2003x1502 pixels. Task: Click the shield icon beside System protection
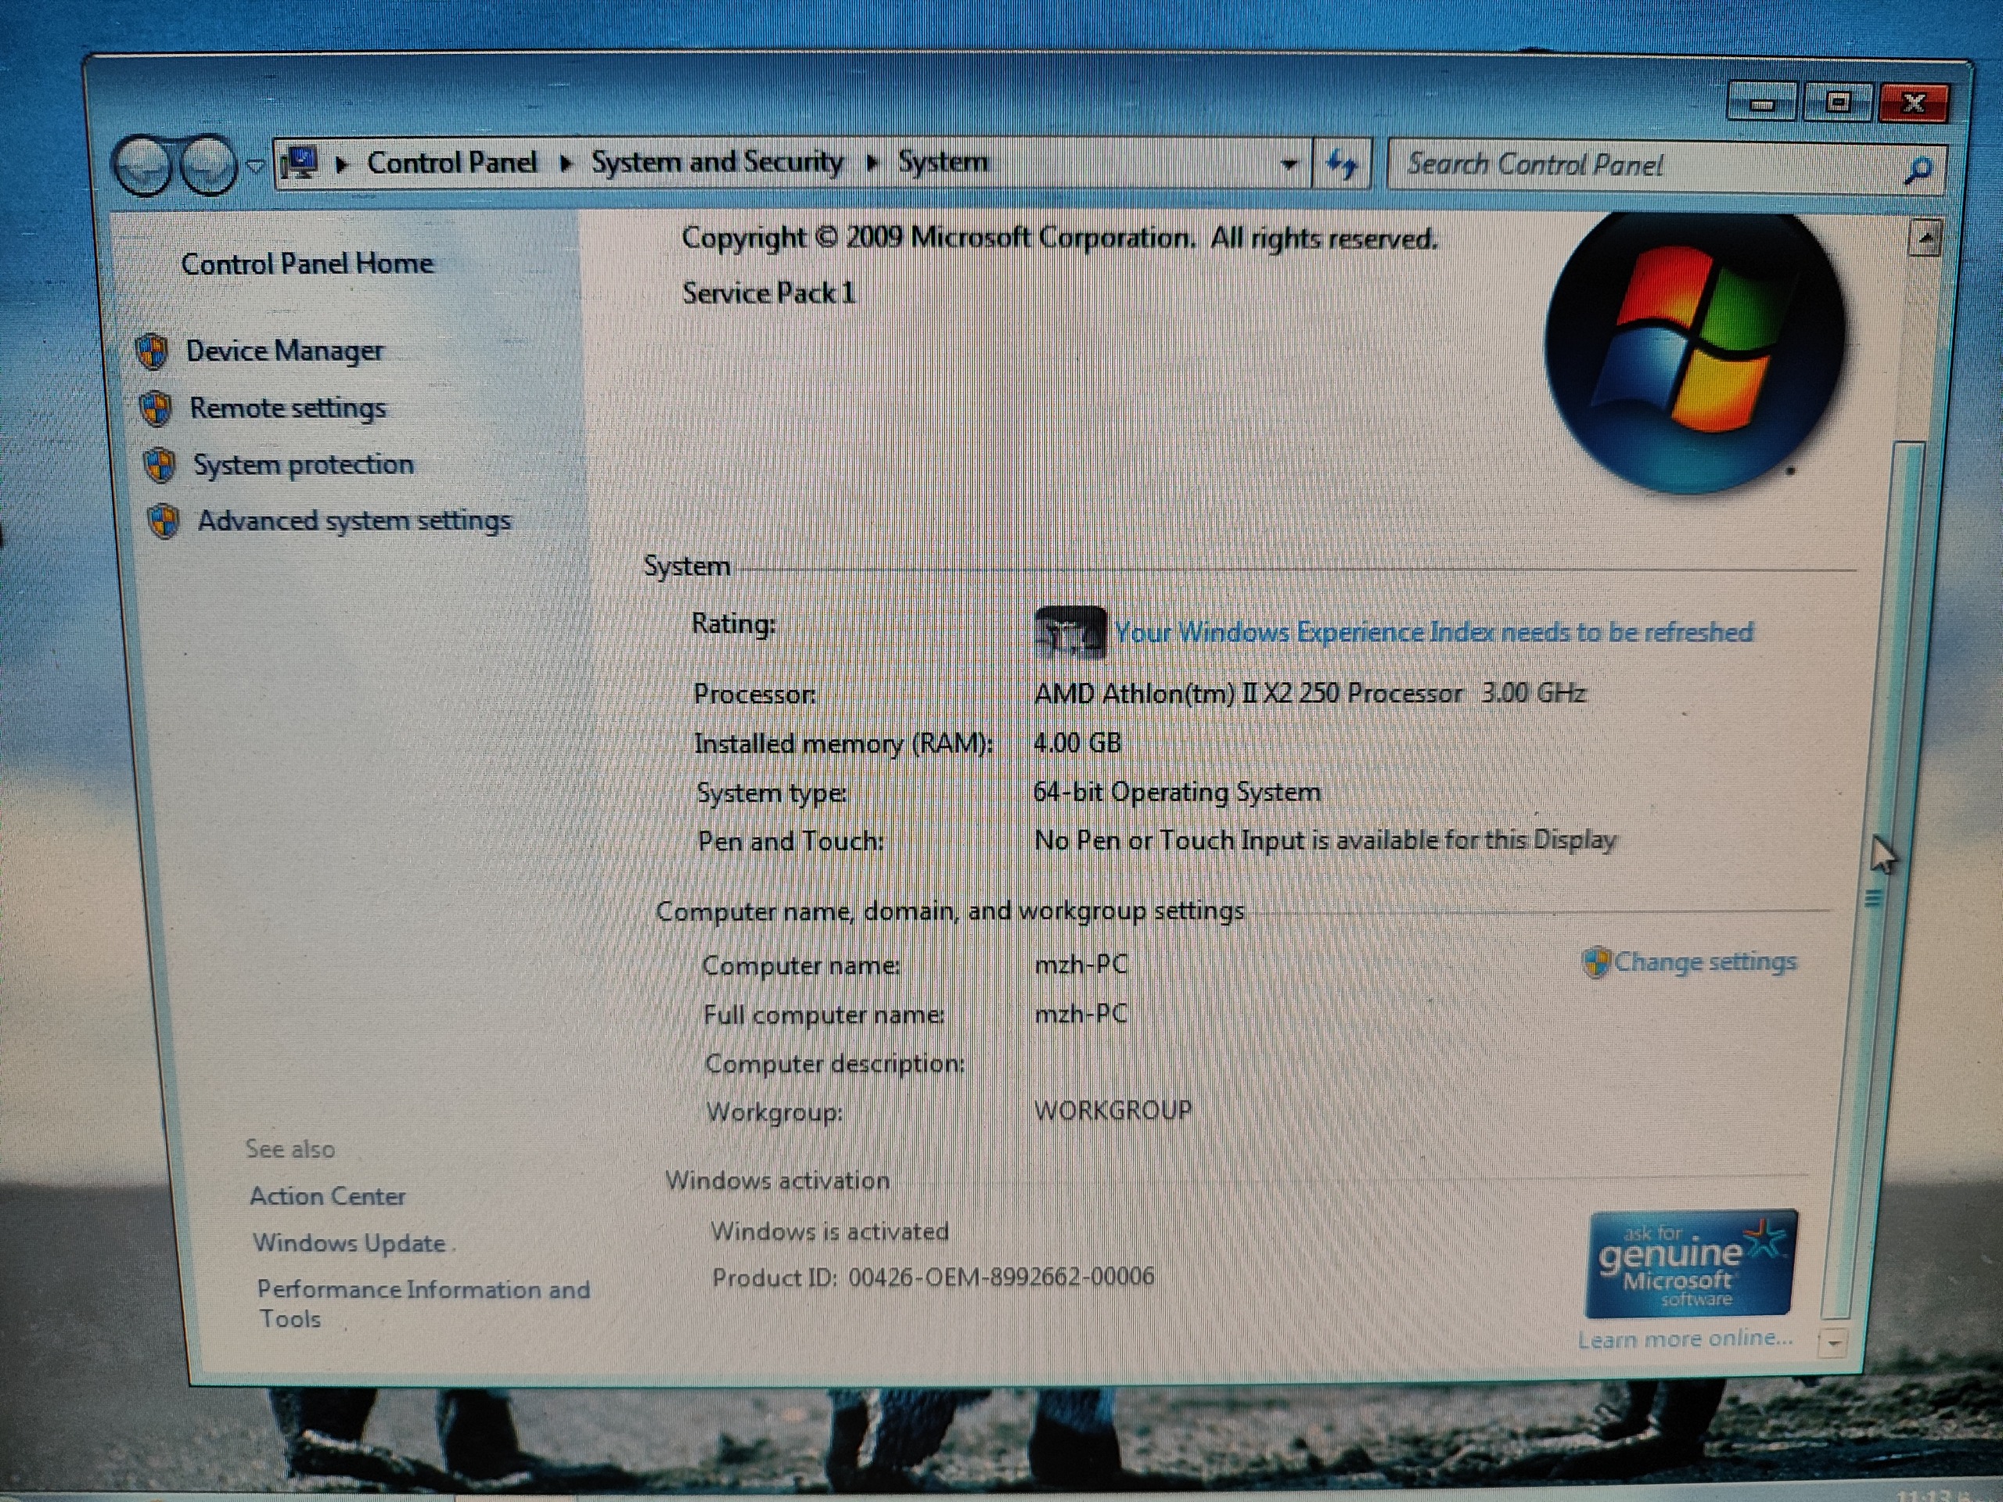point(160,465)
